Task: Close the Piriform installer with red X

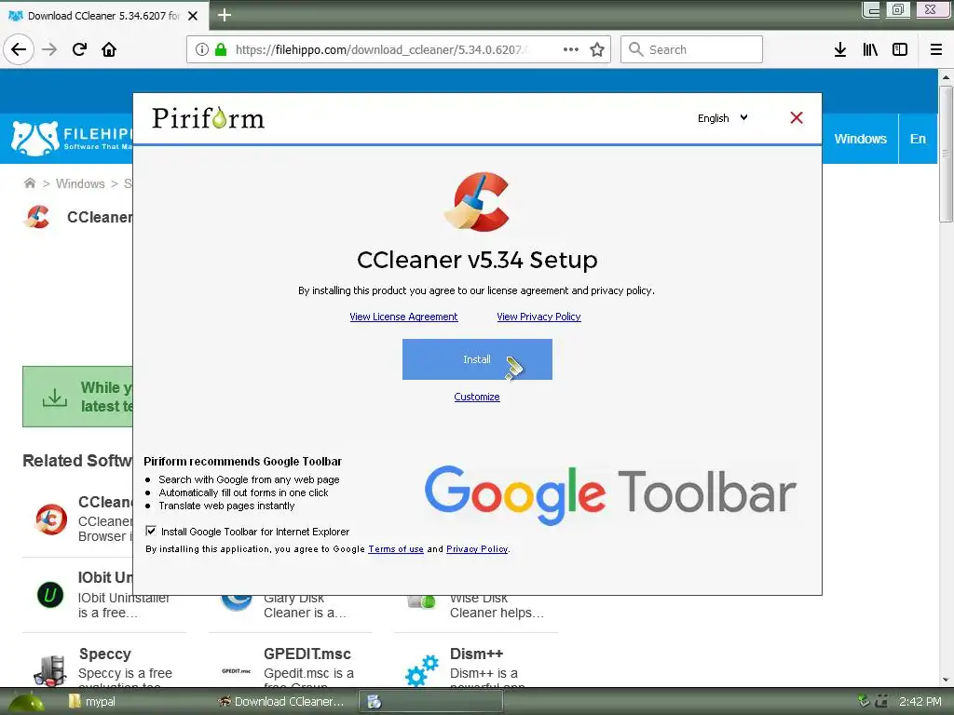Action: (x=797, y=118)
